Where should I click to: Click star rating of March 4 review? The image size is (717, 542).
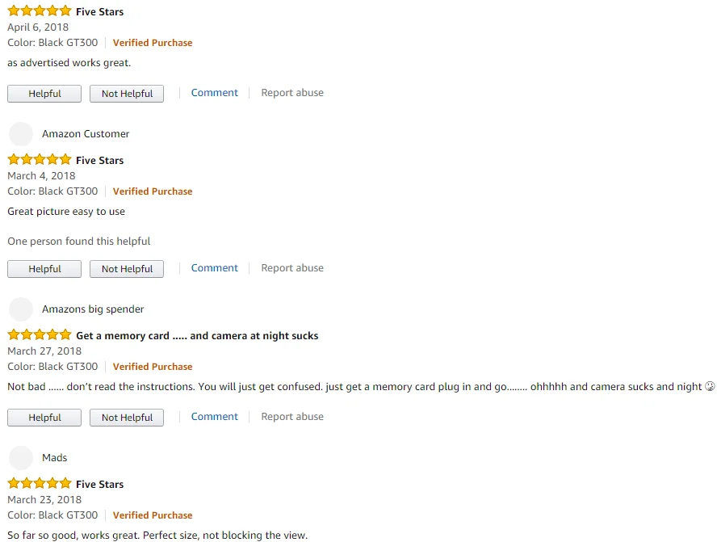[40, 160]
